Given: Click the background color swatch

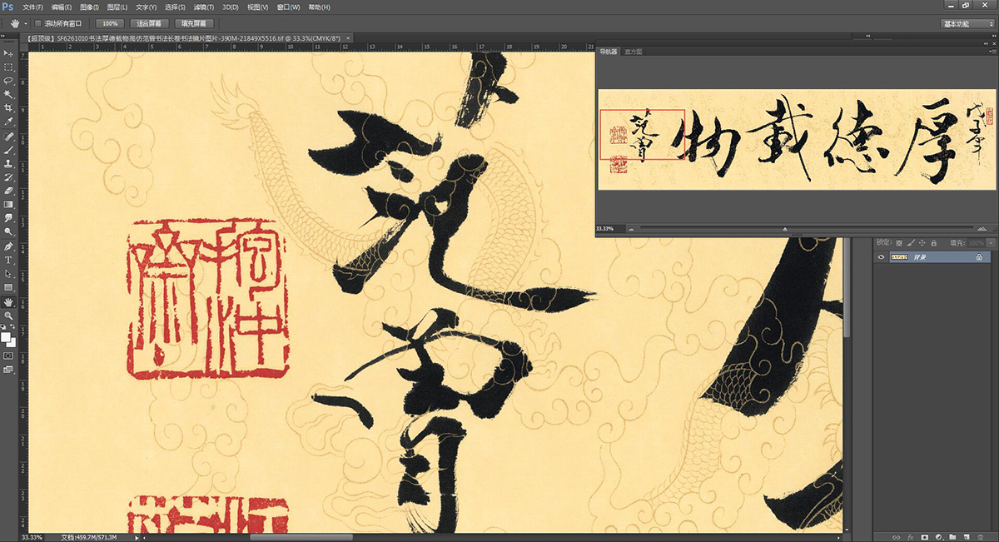Looking at the screenshot, I should coord(12,341).
